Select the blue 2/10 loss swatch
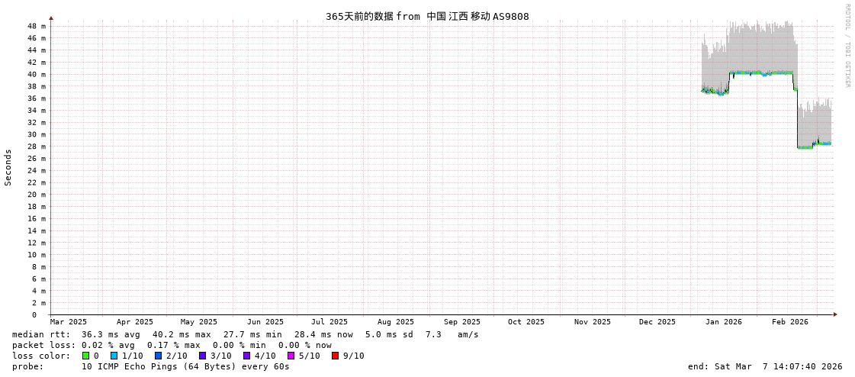 (x=158, y=356)
